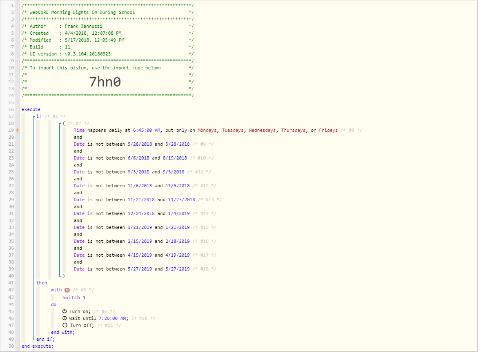Click line number 19 in the gutter
Image resolution: width=481 pixels, height=355 pixels.
pyautogui.click(x=11, y=131)
